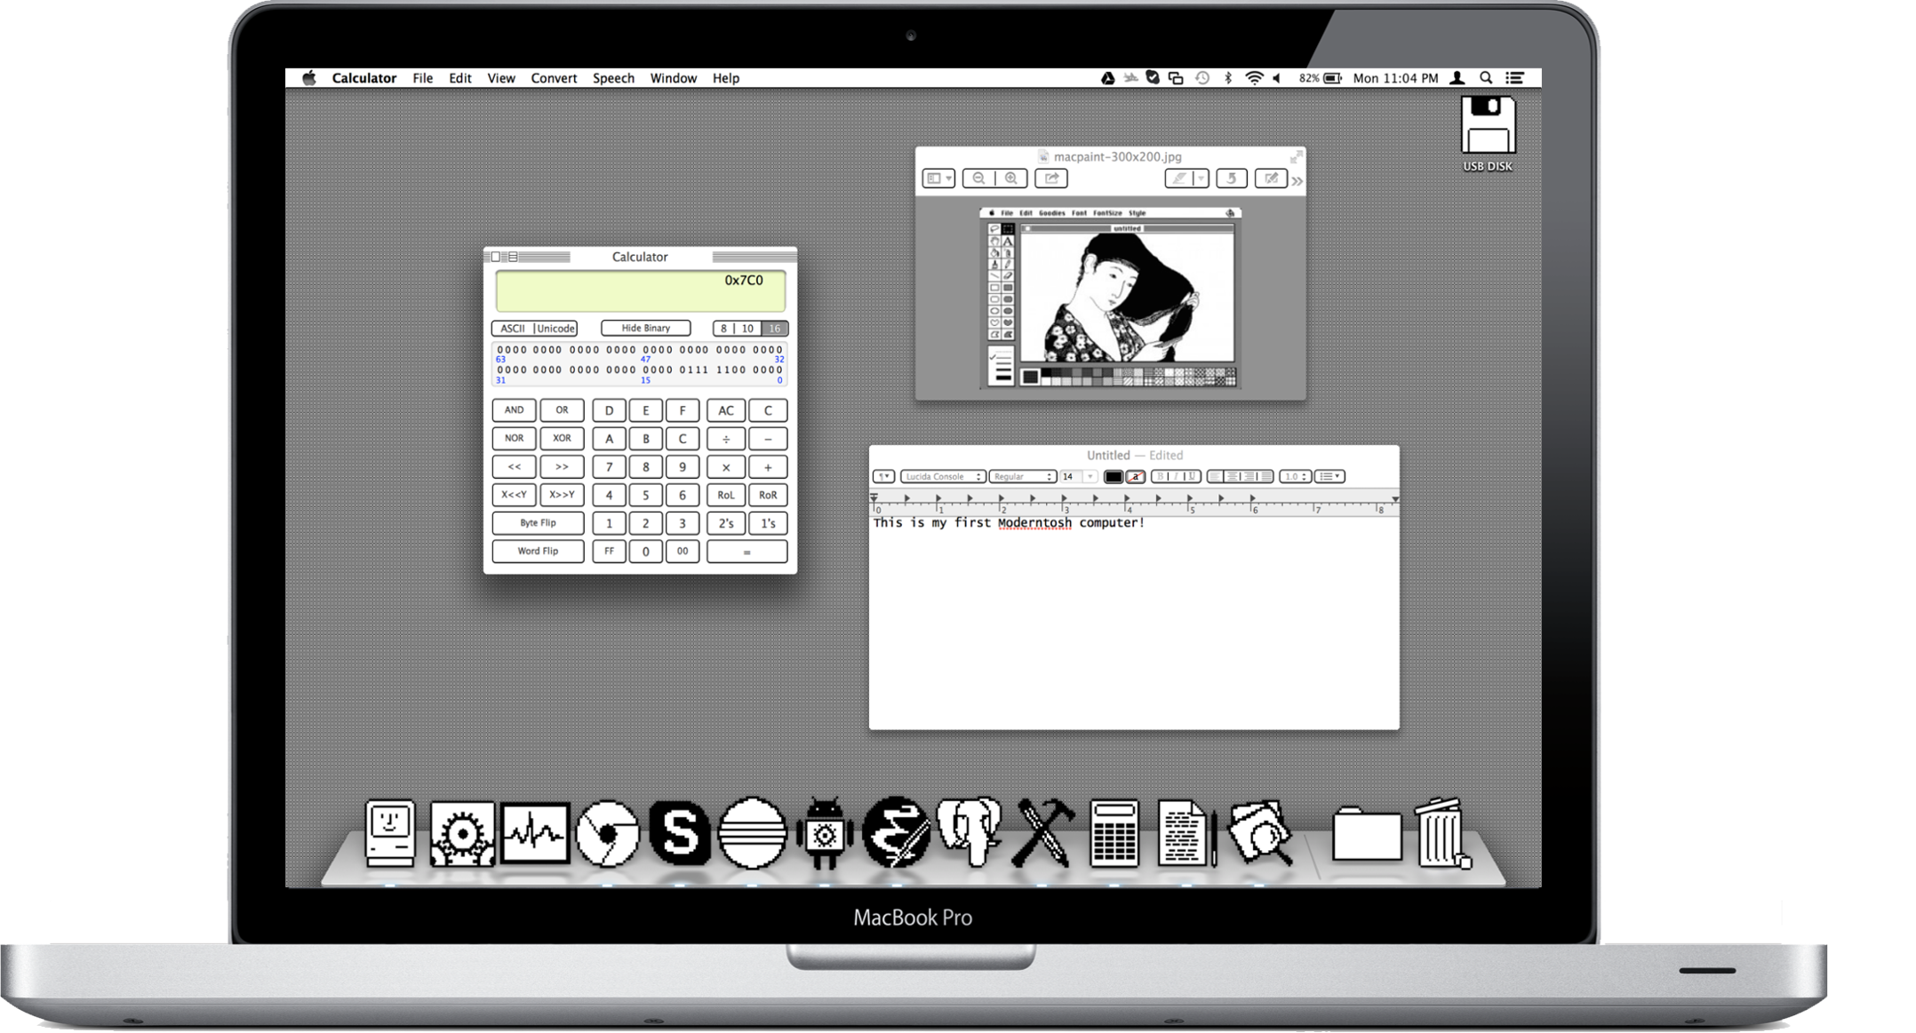
Task: Click the MacPaint image in Preview
Action: 1110,298
